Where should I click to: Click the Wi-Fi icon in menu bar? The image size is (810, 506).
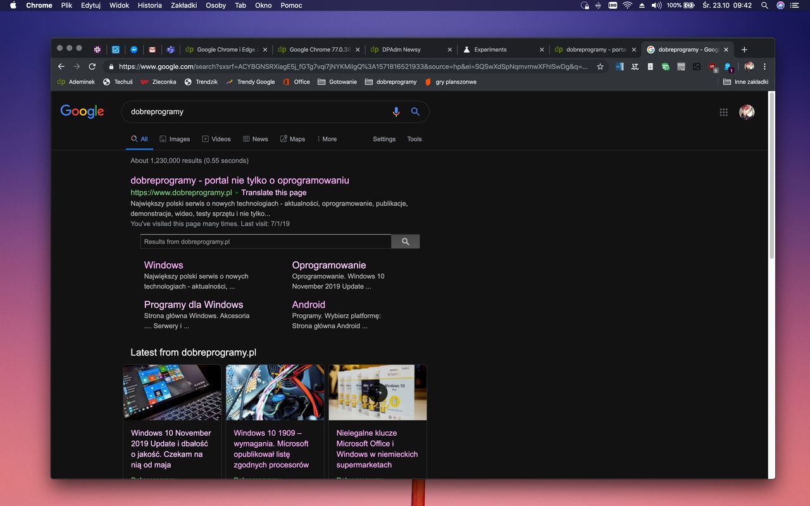tap(627, 5)
